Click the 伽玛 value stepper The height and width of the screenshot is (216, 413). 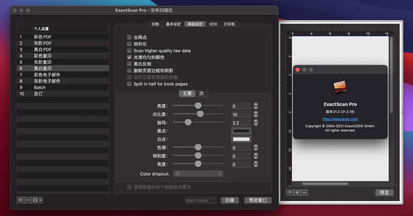tap(256, 123)
